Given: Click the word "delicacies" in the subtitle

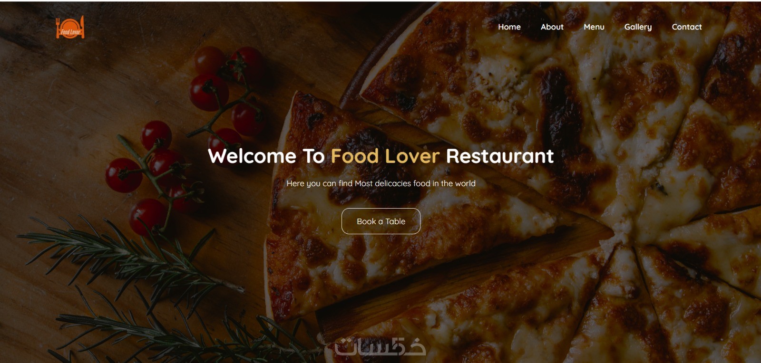Looking at the screenshot, I should tap(393, 183).
